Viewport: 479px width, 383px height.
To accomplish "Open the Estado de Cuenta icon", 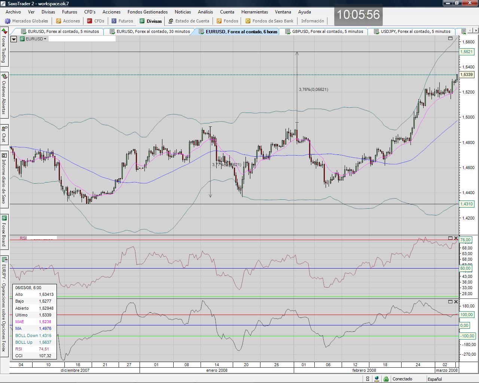I will click(171, 21).
